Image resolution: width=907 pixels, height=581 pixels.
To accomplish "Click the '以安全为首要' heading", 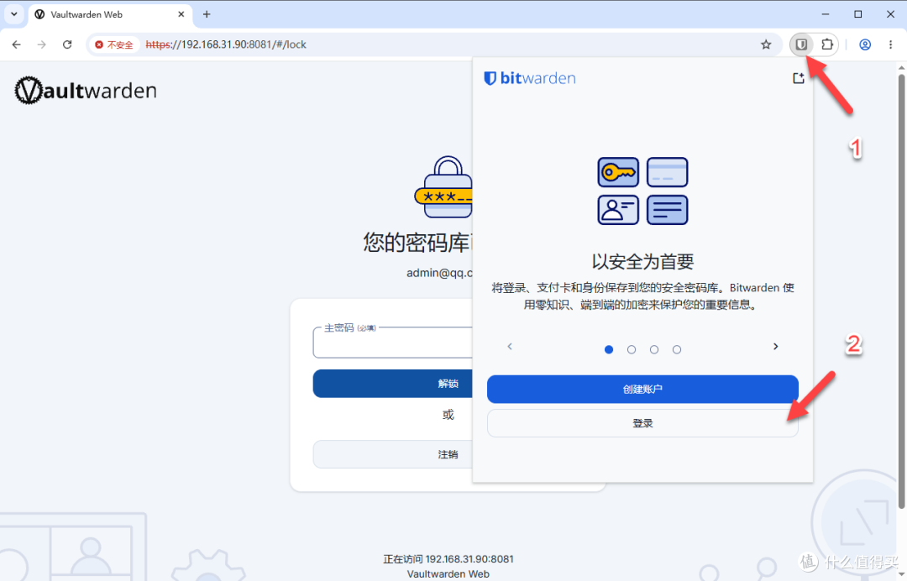I will point(642,262).
